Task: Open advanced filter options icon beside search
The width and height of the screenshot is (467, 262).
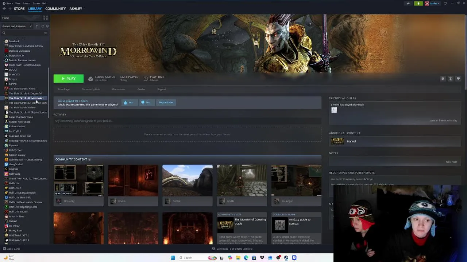Action: (46, 33)
